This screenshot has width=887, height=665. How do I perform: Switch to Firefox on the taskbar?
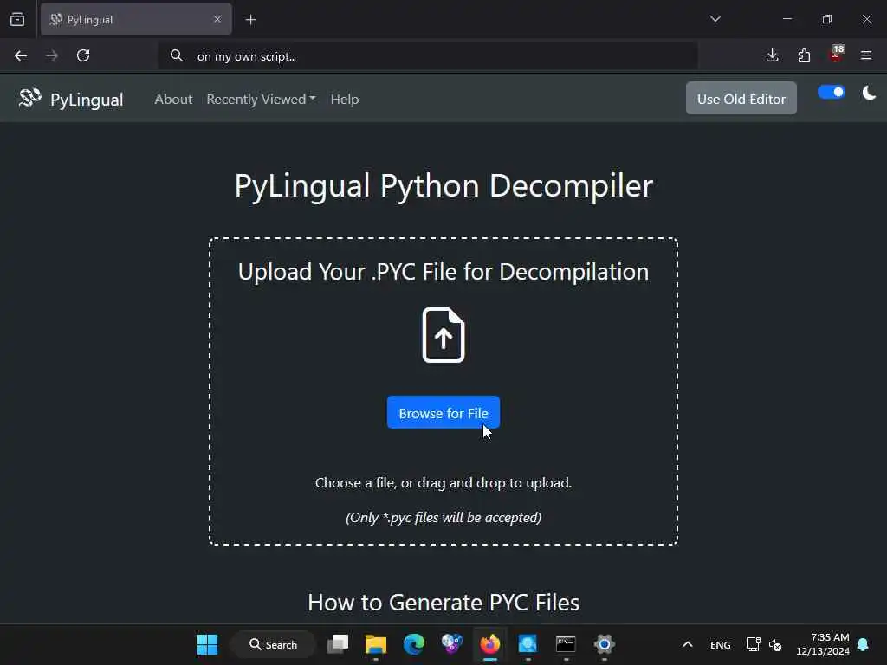[490, 644]
